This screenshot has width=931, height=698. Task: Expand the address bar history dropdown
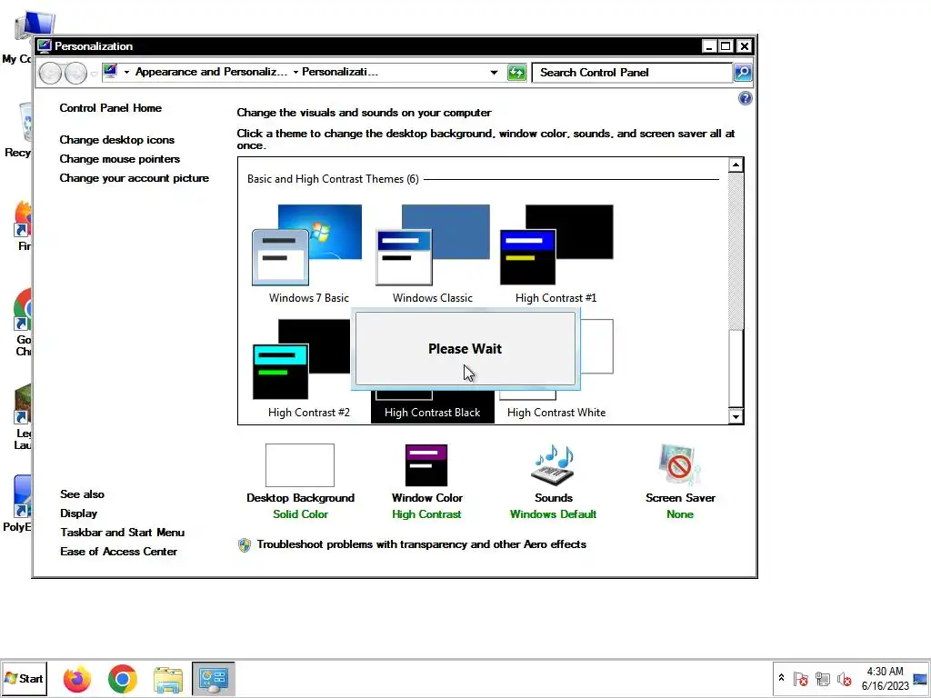click(494, 73)
